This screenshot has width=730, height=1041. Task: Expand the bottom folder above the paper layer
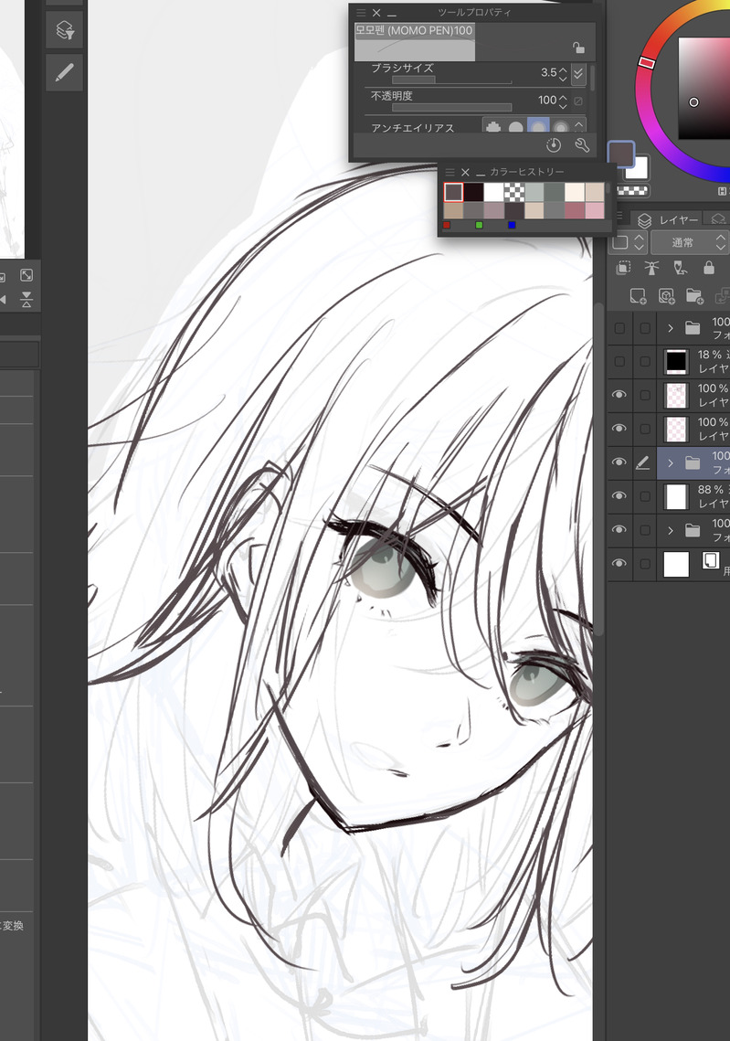click(671, 530)
